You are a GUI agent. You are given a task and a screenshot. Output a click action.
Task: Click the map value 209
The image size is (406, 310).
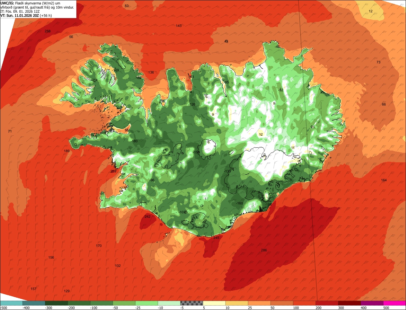(113, 171)
